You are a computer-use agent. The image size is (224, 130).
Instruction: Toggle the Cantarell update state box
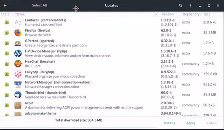7,22
